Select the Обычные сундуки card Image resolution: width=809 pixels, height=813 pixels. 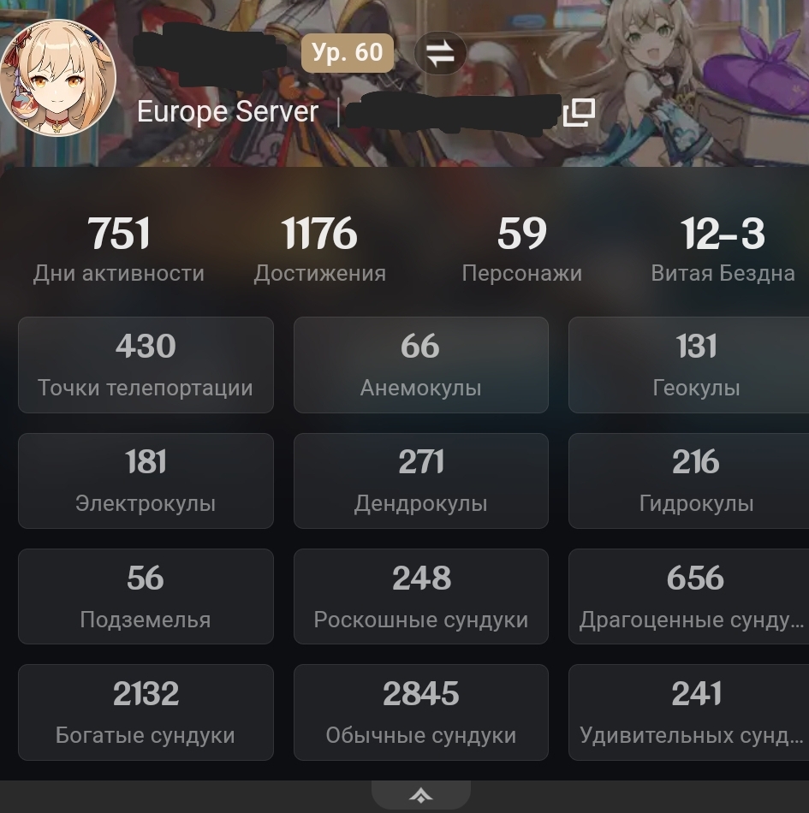[x=421, y=712]
